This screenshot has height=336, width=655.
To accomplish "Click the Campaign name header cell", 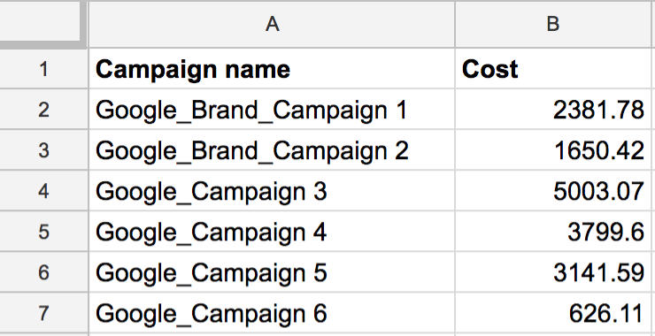I will coord(272,68).
